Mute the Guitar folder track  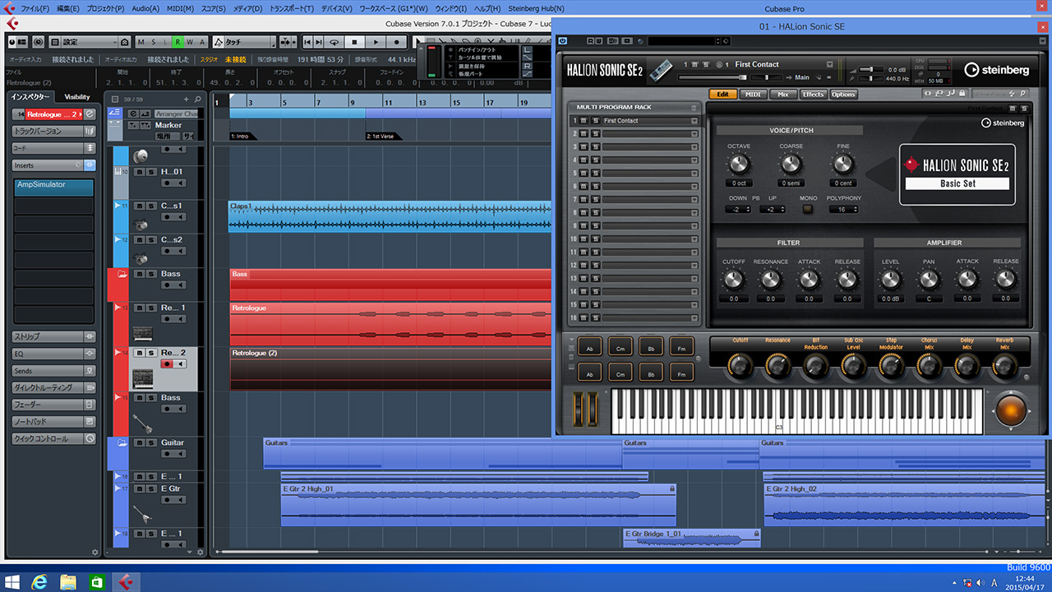[139, 443]
